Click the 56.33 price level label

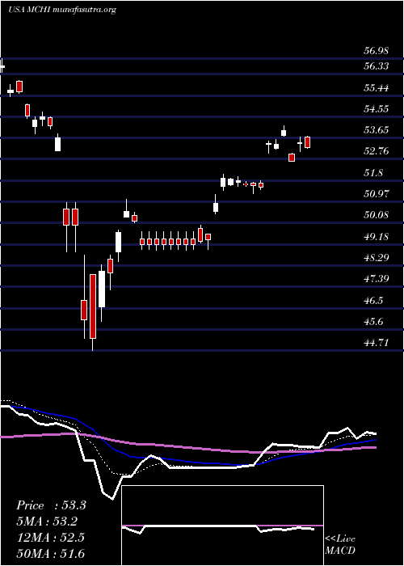click(x=376, y=66)
